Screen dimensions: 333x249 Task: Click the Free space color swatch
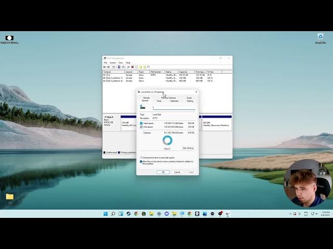(x=141, y=127)
